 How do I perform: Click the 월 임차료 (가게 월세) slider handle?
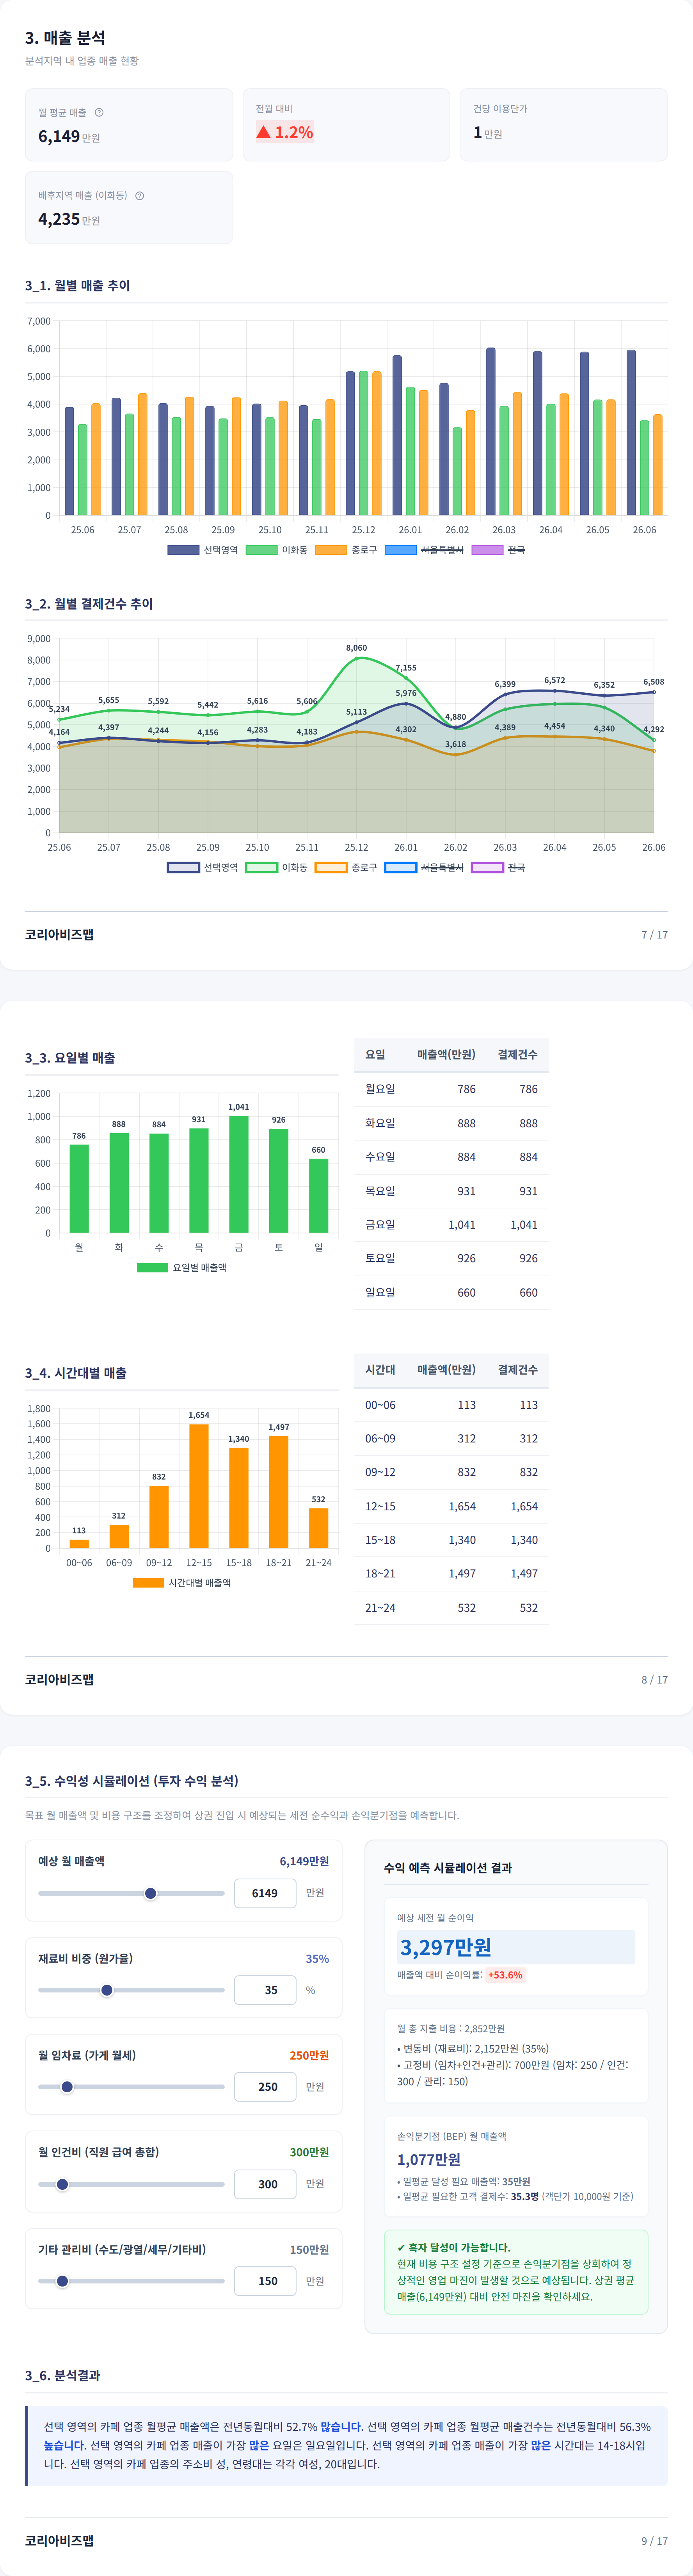(x=67, y=2087)
